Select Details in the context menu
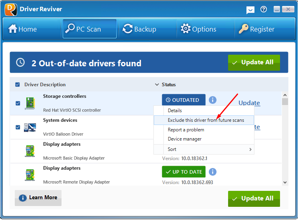 (x=204, y=111)
